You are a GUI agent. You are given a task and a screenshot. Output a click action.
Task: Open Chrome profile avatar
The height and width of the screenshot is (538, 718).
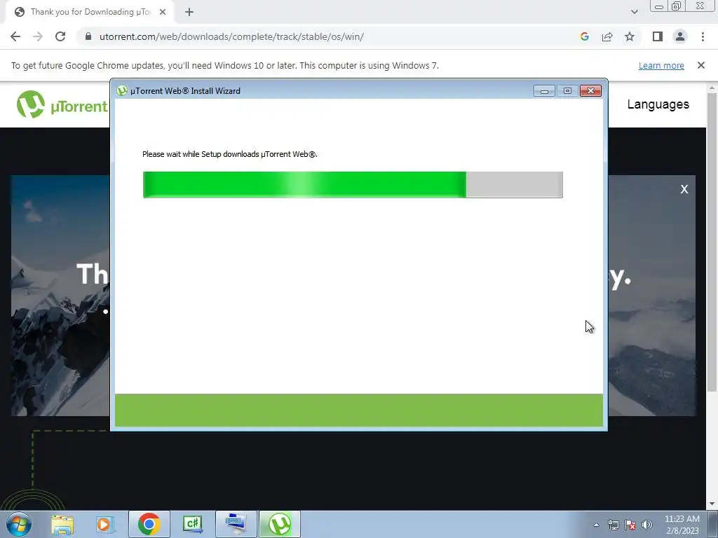tap(680, 36)
